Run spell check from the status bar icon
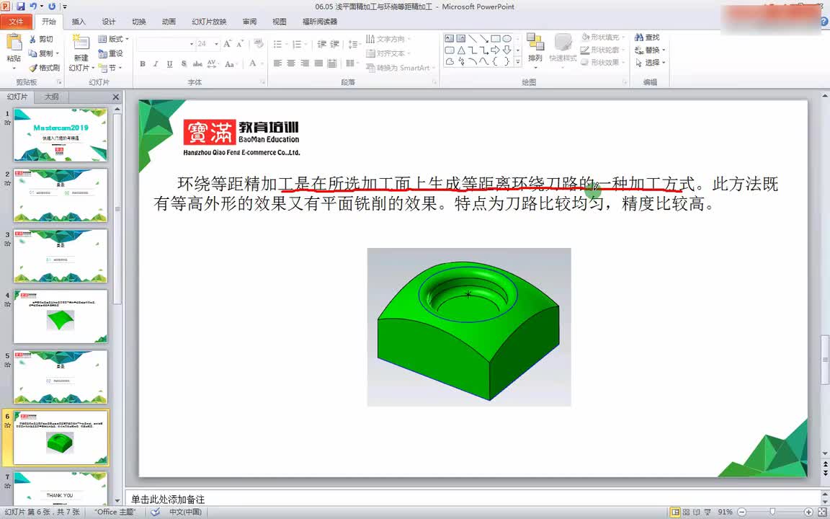The width and height of the screenshot is (830, 519). tap(155, 512)
